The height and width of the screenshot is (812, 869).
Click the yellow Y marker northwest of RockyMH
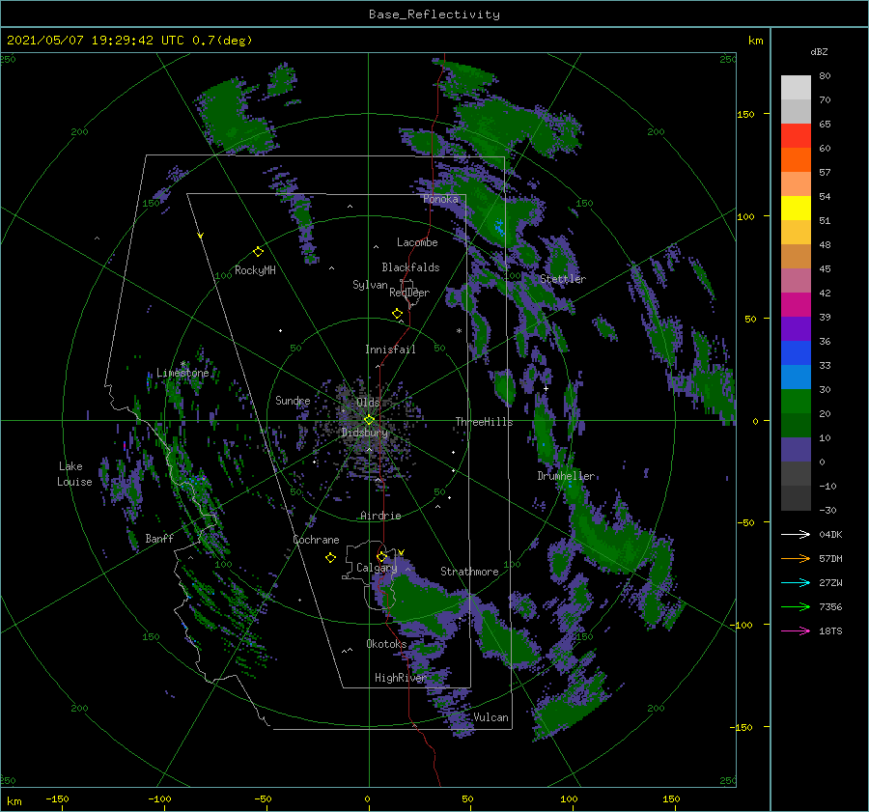click(200, 236)
